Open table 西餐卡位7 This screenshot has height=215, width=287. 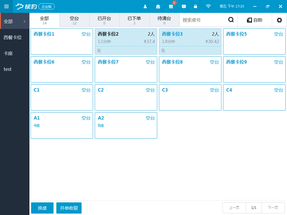tap(126, 69)
